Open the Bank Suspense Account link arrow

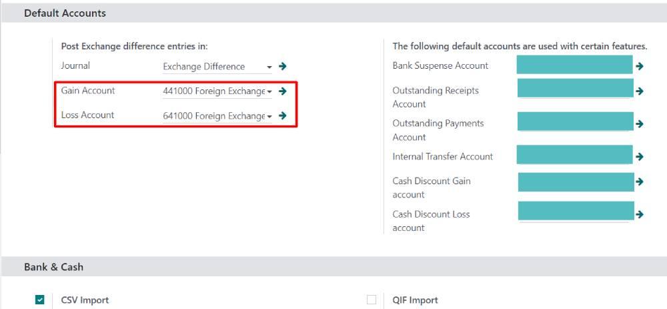click(639, 66)
